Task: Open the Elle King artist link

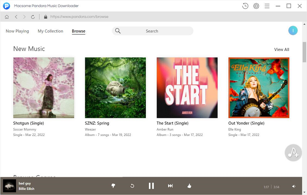Action: click(x=234, y=129)
